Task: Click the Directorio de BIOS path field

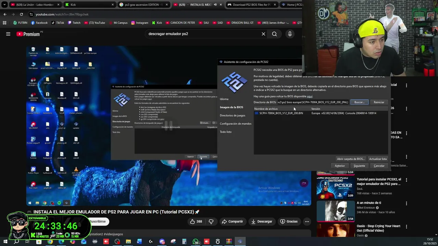Action: 313,102
